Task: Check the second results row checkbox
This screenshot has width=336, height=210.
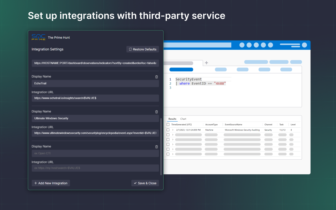Action: pos(168,135)
